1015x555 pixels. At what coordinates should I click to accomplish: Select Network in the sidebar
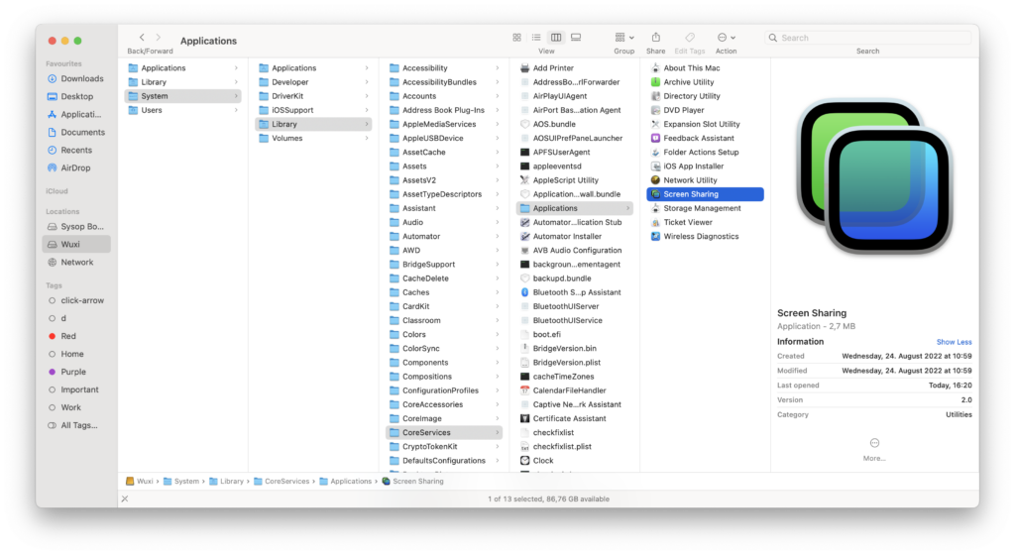click(76, 262)
